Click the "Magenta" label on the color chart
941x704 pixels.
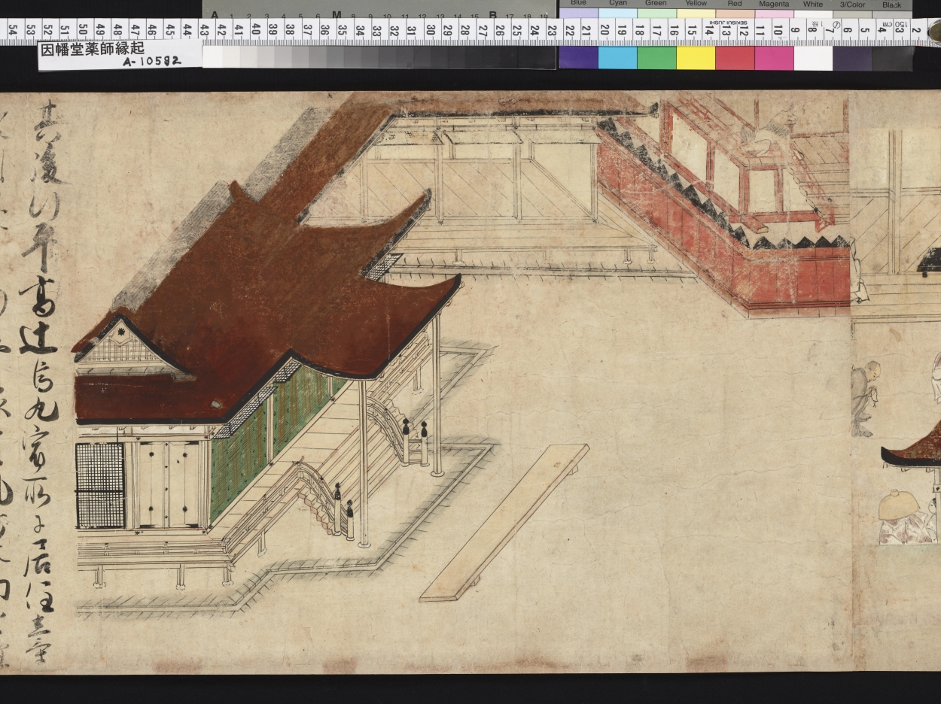(774, 4)
